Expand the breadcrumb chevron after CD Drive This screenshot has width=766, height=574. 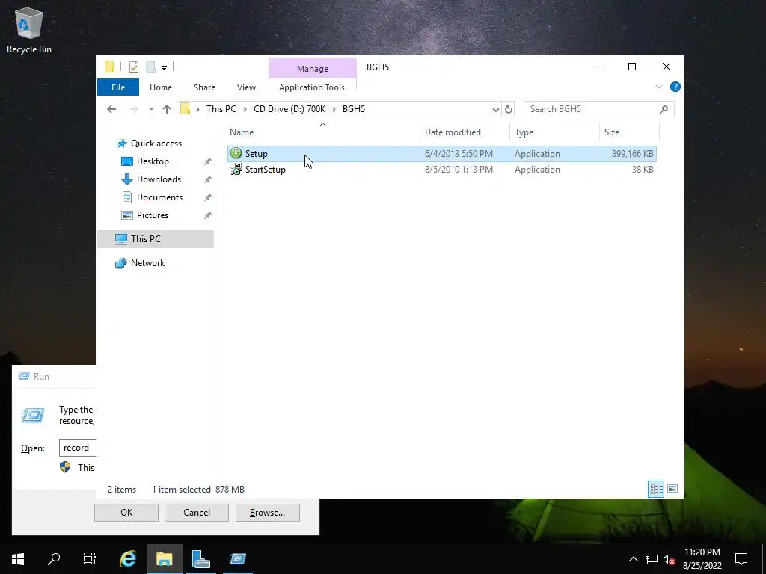pyautogui.click(x=334, y=109)
